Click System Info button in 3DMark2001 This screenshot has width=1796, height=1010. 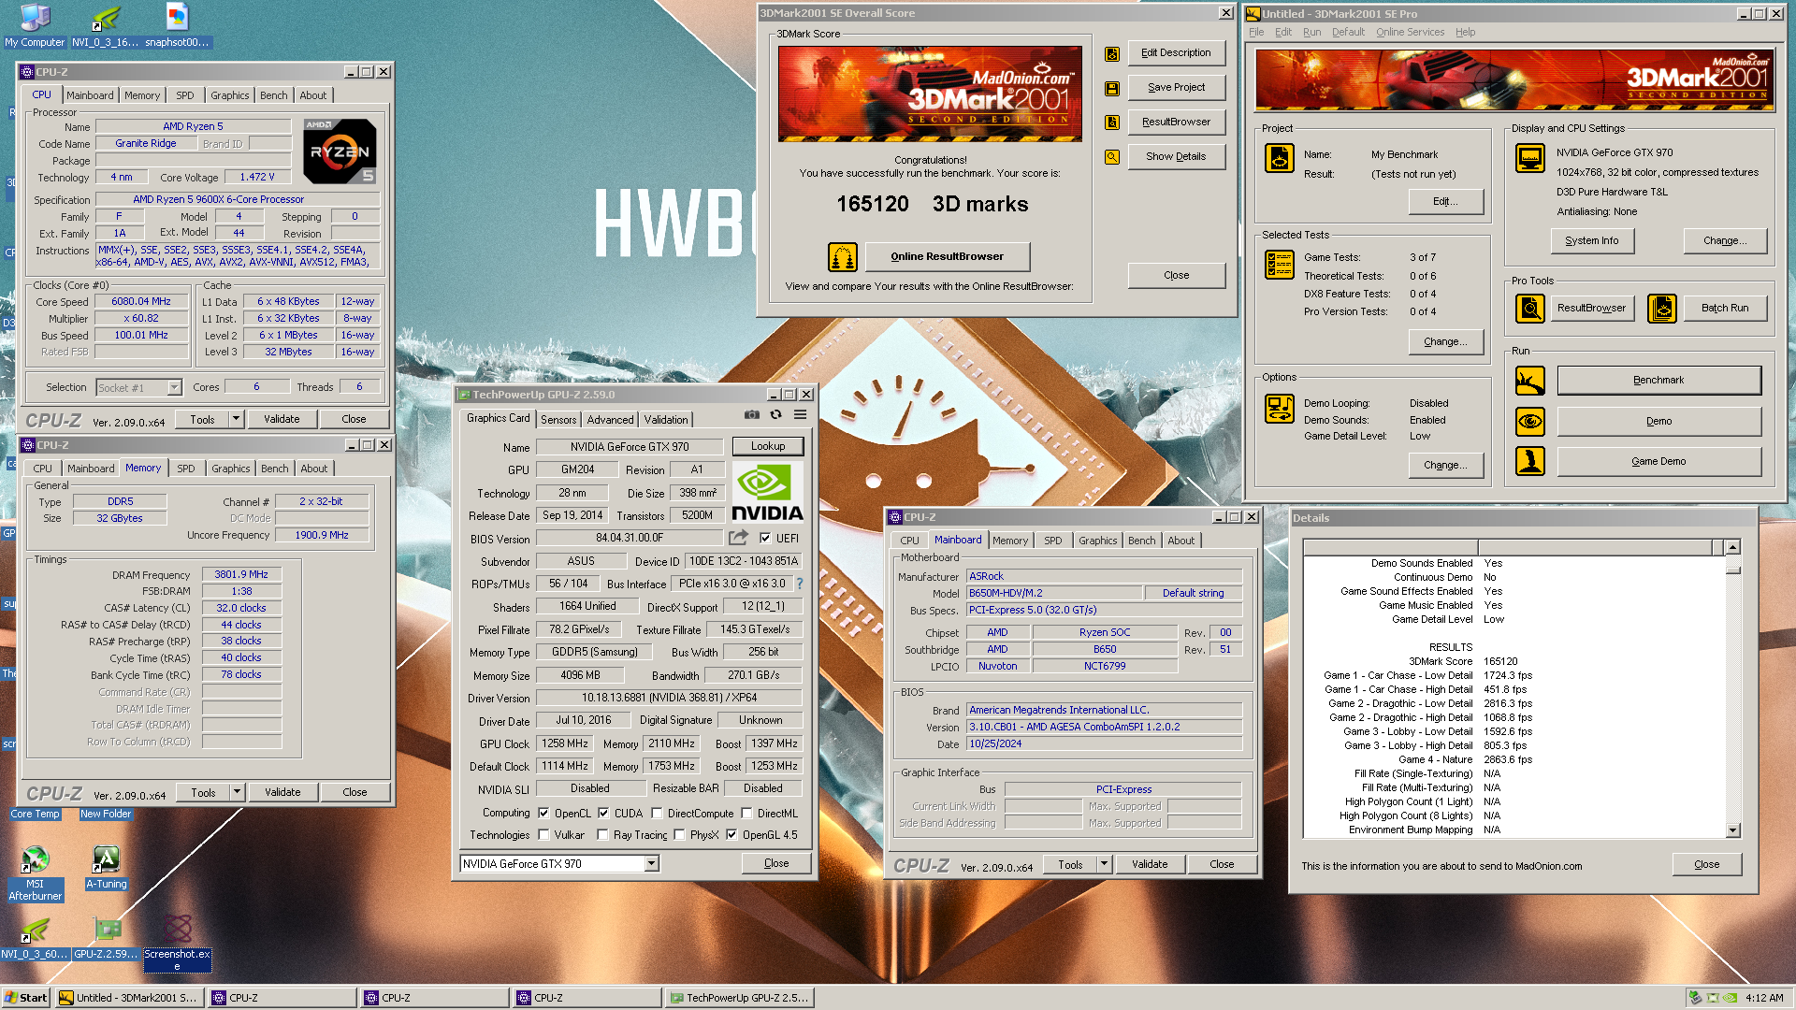(x=1591, y=240)
